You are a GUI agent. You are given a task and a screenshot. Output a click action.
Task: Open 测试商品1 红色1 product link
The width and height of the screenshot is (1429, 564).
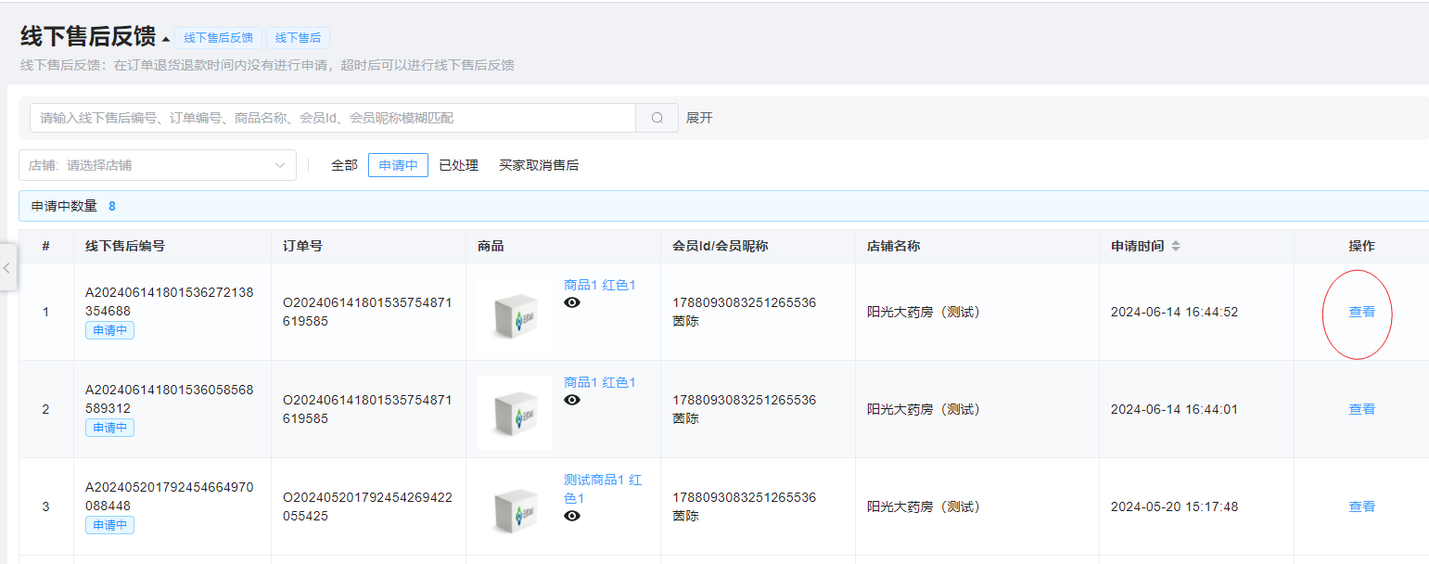[603, 489]
